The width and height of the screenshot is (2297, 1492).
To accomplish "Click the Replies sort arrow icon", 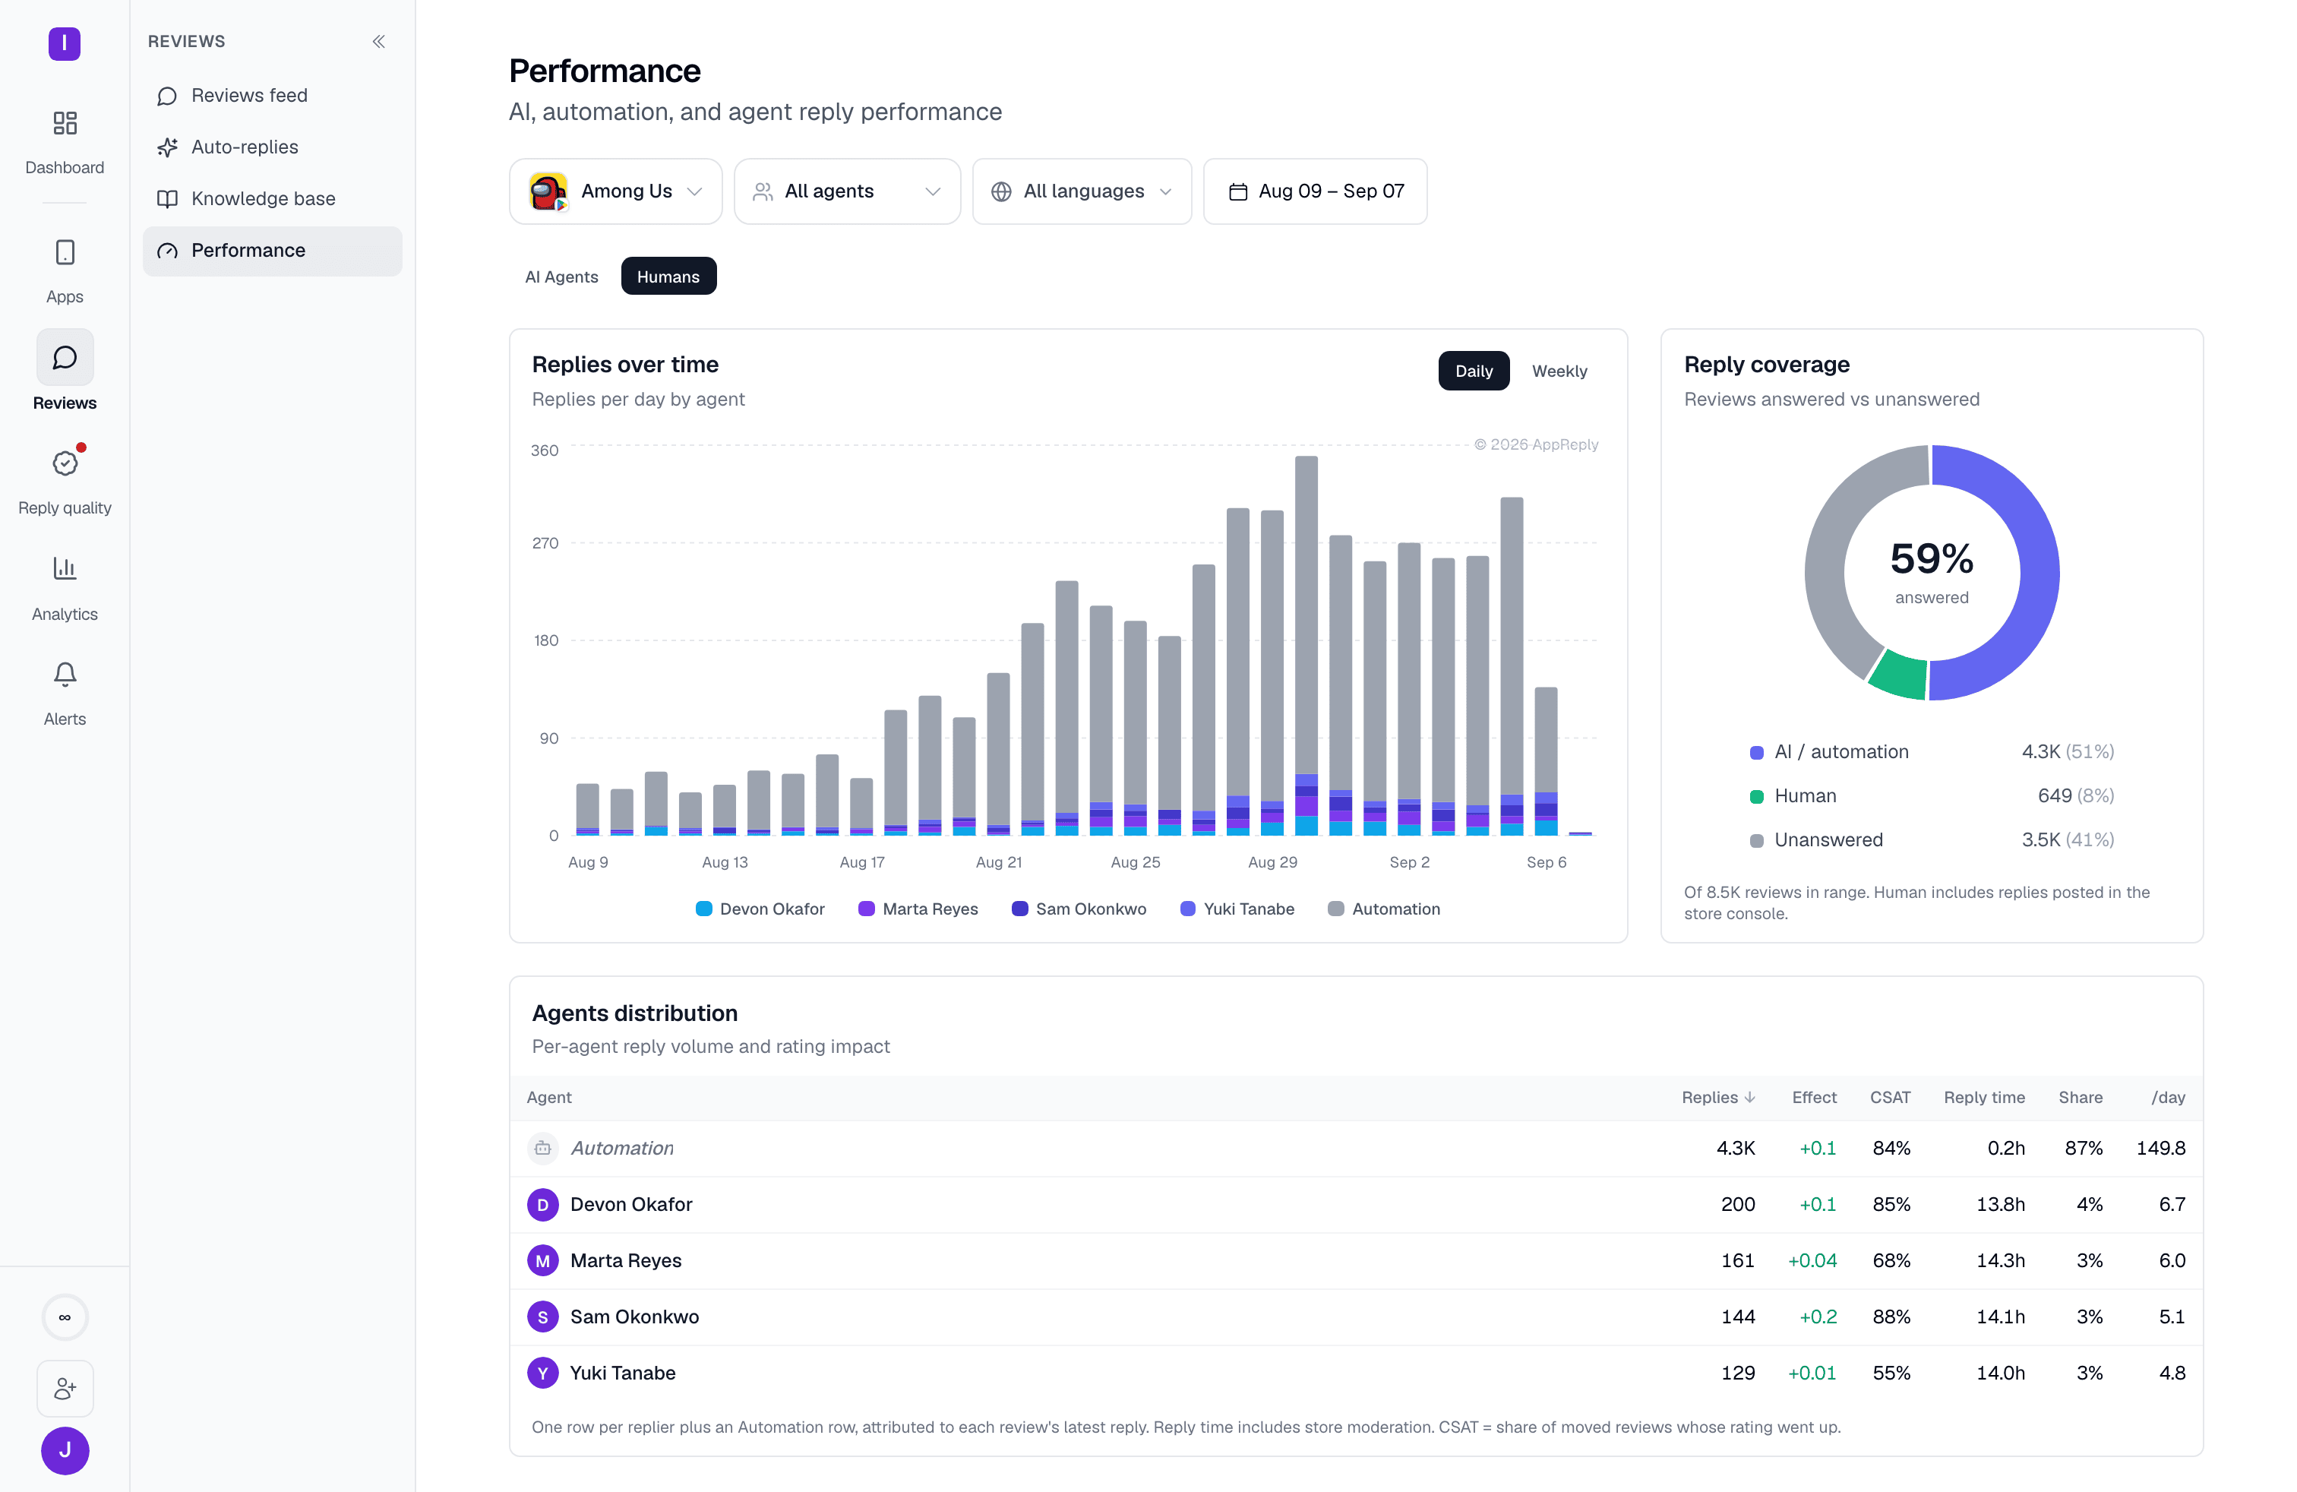I will click(x=1750, y=1097).
